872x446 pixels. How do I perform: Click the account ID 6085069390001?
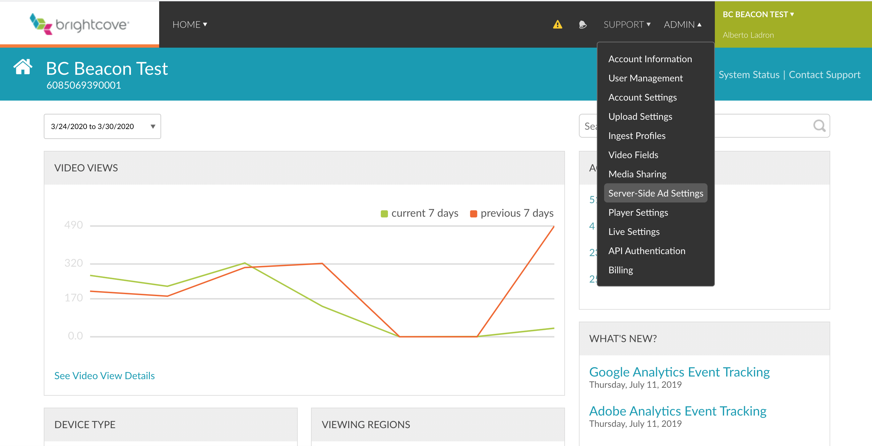click(84, 85)
